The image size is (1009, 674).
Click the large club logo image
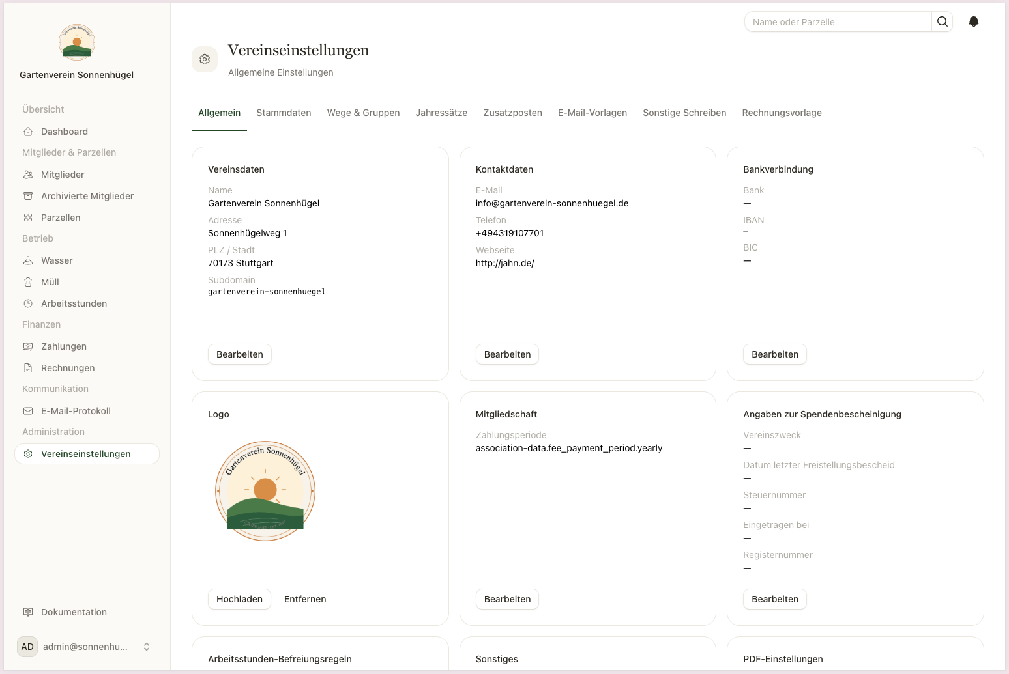[x=265, y=491]
